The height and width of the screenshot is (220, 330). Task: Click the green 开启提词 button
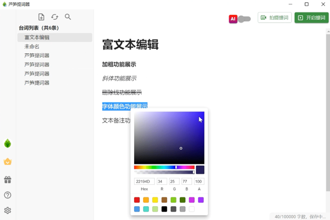point(311,18)
